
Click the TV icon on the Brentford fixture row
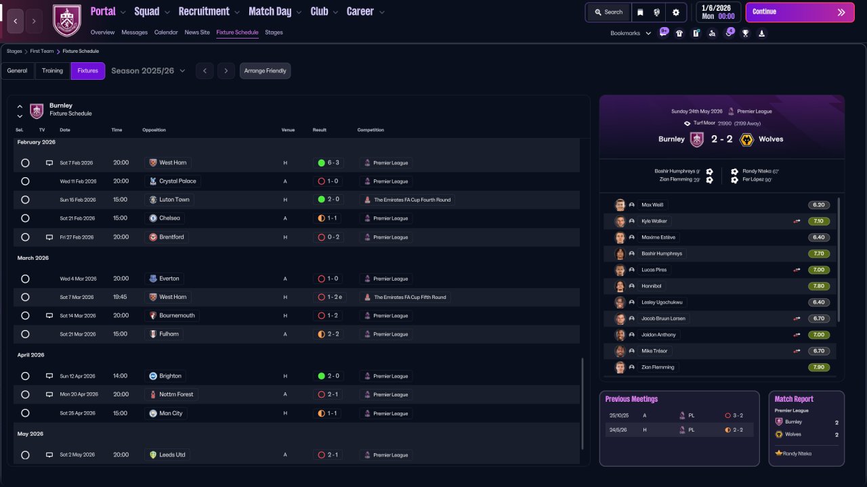[x=49, y=237]
